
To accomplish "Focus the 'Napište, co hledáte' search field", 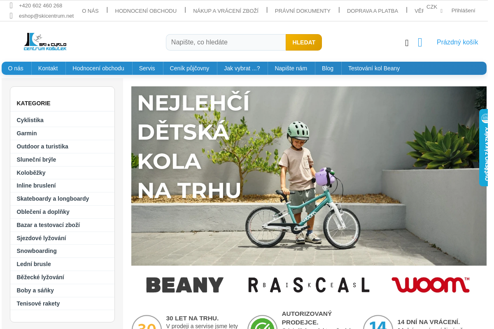I will point(226,42).
